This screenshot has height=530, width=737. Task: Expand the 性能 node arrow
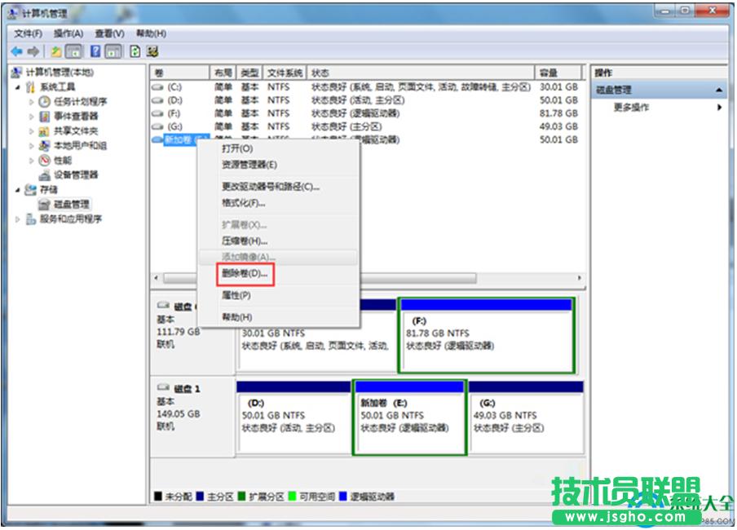[32, 161]
